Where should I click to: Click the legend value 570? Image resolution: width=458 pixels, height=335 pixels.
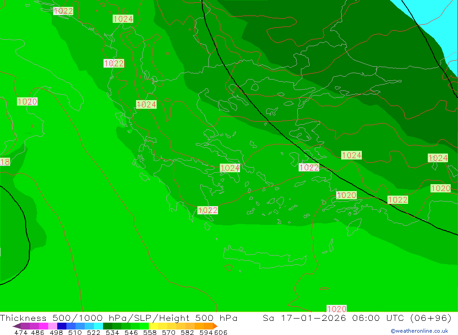pos(169,332)
